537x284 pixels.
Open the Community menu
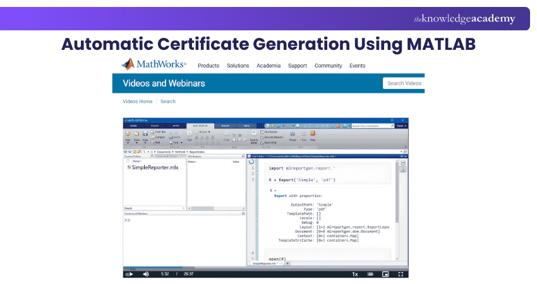[x=328, y=66]
